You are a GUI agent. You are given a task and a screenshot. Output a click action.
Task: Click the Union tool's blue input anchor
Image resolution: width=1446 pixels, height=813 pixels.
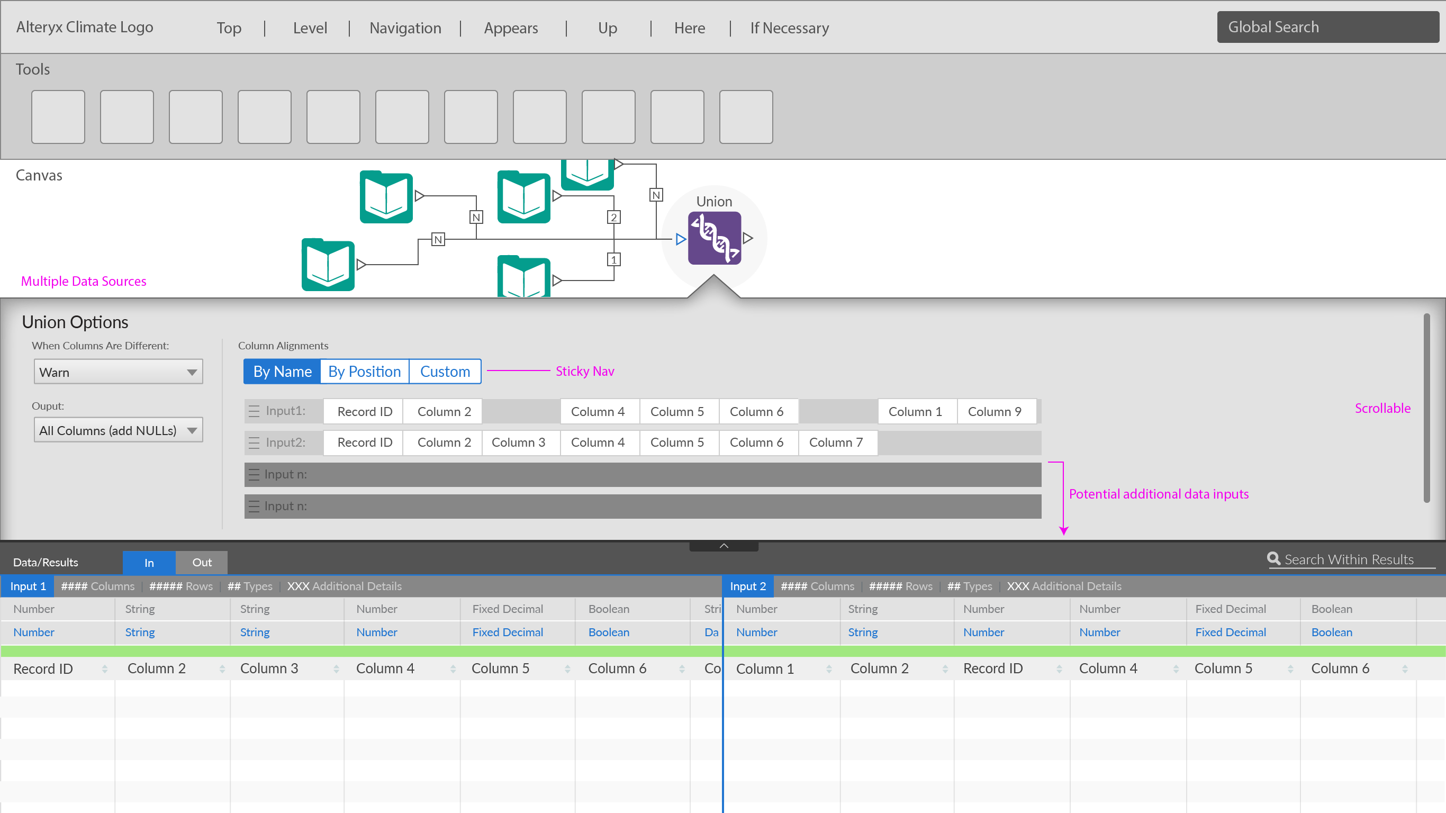680,240
